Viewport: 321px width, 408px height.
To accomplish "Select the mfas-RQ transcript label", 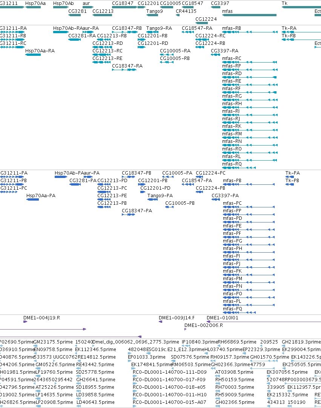I will (232, 164).
